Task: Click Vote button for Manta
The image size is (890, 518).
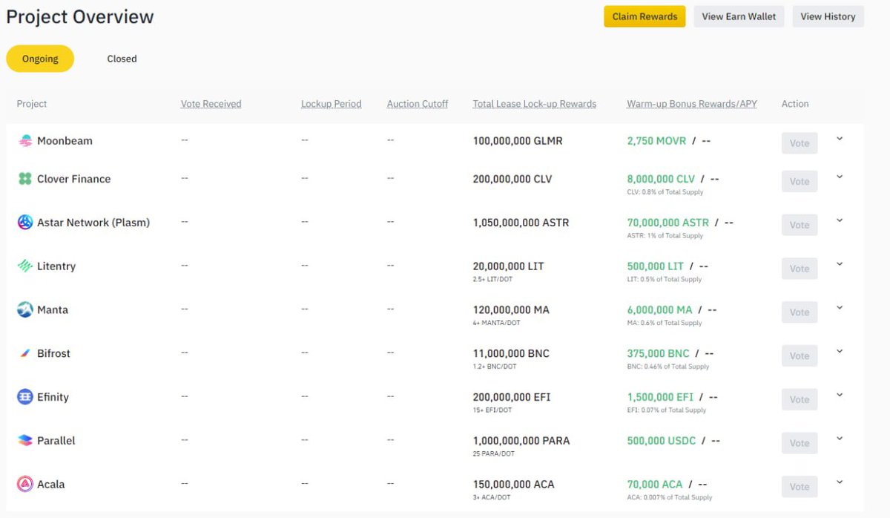Action: pyautogui.click(x=800, y=312)
